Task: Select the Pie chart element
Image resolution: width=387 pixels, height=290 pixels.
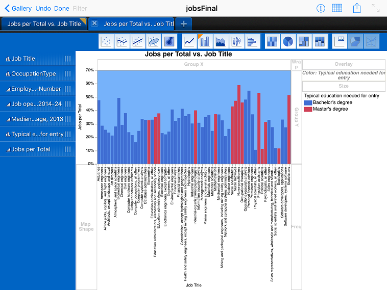Action: pyautogui.click(x=288, y=41)
